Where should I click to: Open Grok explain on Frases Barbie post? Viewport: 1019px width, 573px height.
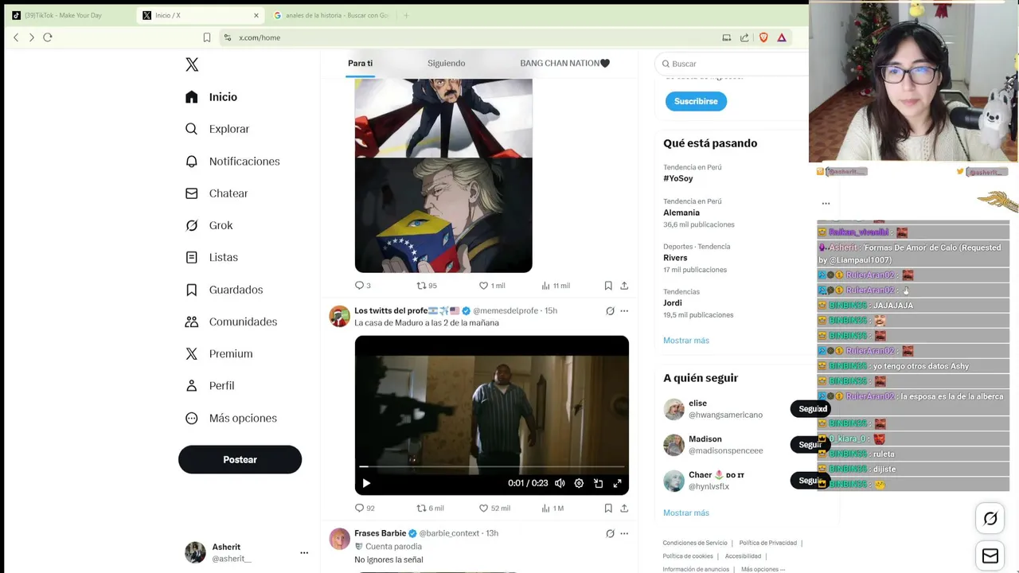tap(610, 533)
